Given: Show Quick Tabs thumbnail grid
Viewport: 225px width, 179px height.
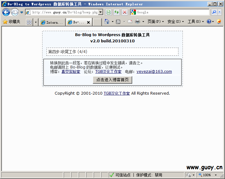Looking at the screenshot, I should pyautogui.click(x=29, y=22).
